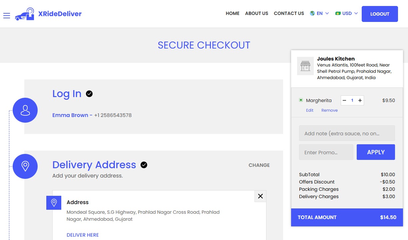Select ABOUT US in the navigation bar
408x240 pixels.
256,13
